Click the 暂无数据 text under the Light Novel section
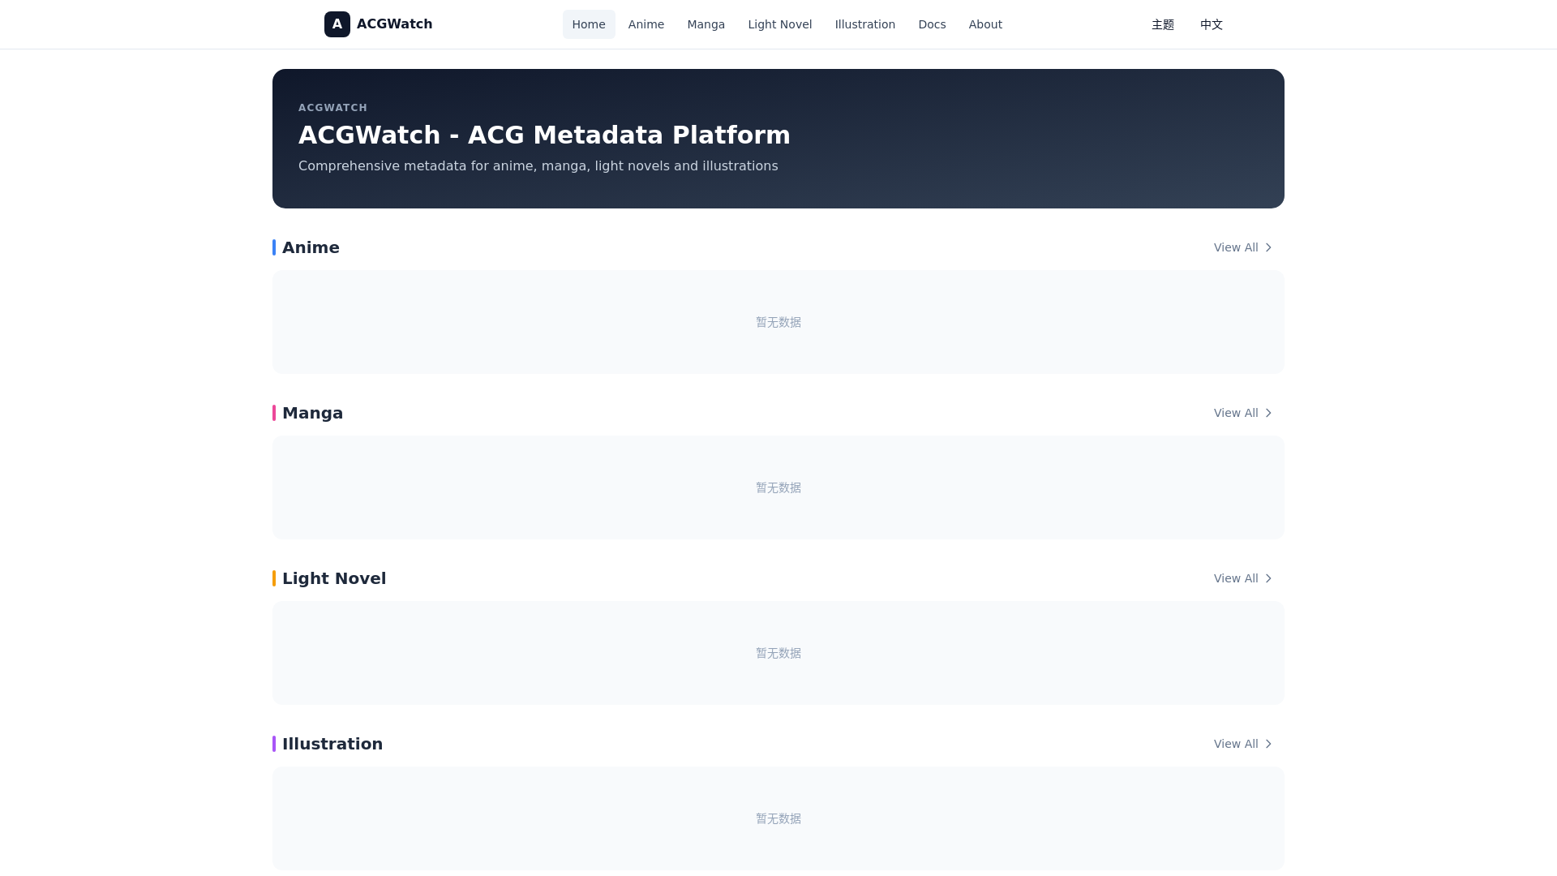 pos(778,653)
